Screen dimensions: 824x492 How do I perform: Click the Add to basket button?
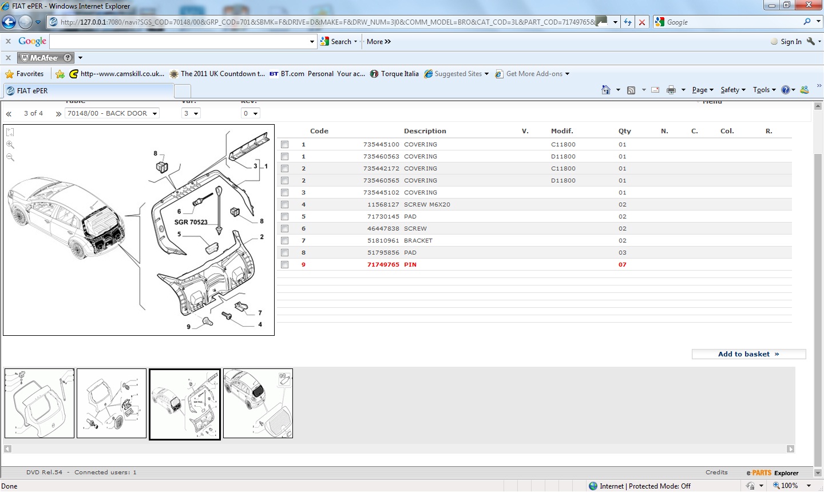(x=748, y=354)
